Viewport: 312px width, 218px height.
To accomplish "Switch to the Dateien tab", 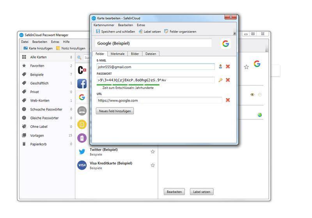I will [151, 54].
